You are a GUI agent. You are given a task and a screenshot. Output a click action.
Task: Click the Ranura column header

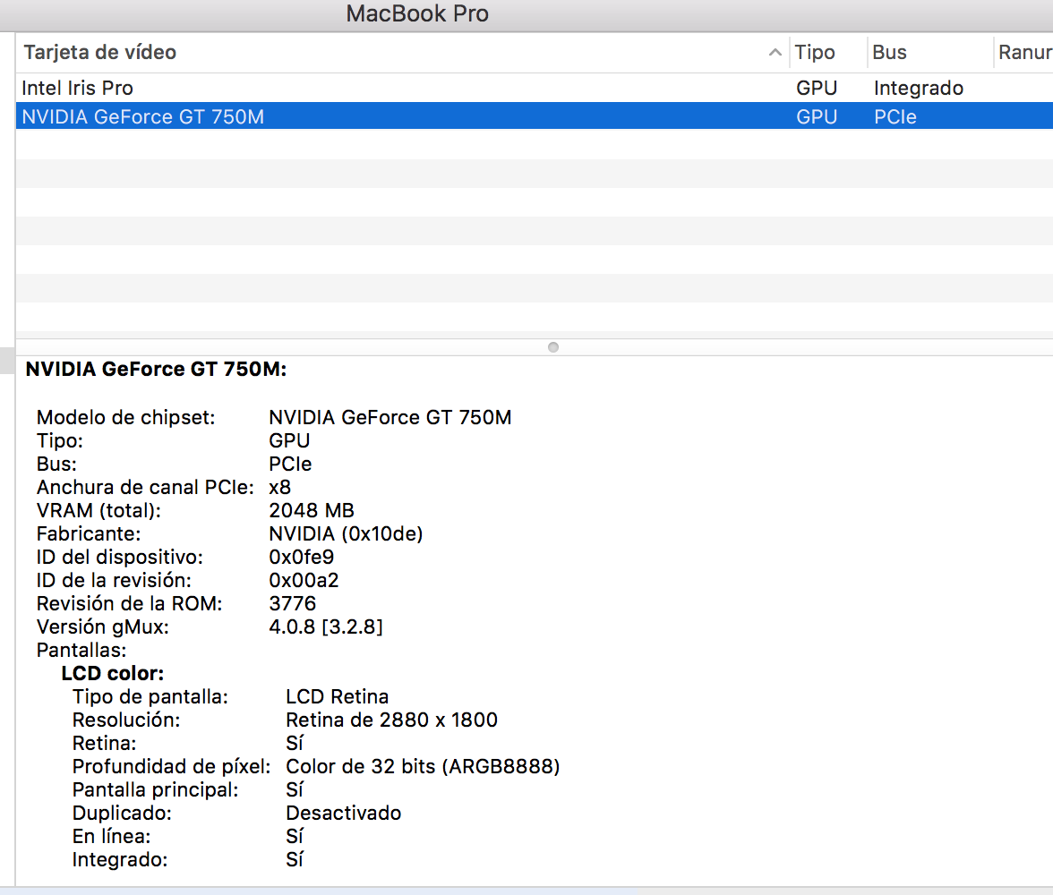pyautogui.click(x=1024, y=53)
